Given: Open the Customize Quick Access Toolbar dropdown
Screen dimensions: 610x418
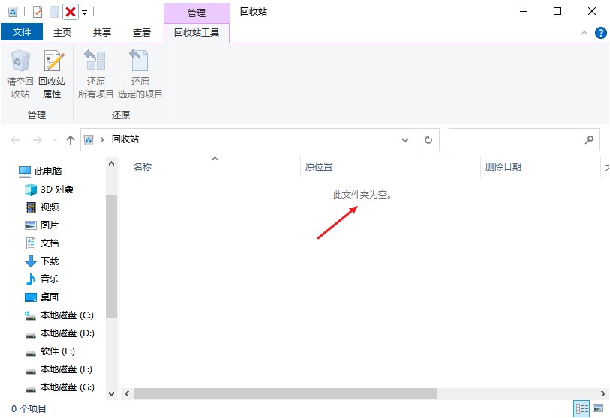Looking at the screenshot, I should (x=85, y=13).
